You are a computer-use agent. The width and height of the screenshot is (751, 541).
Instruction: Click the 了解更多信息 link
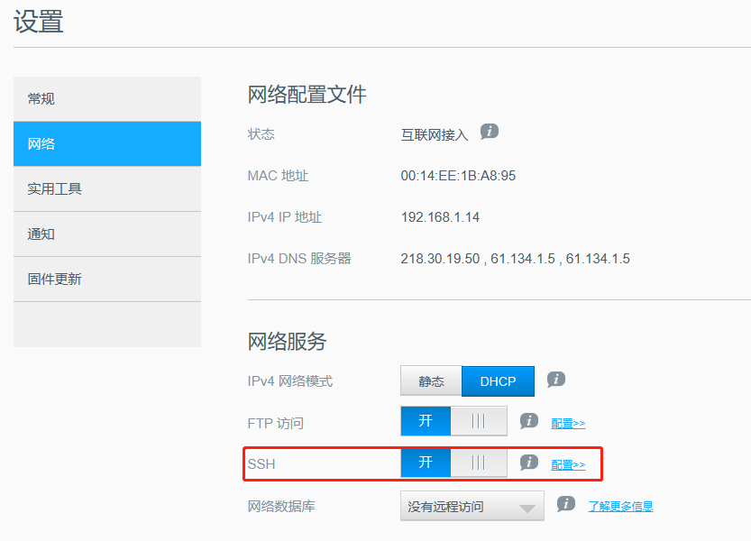pos(620,506)
